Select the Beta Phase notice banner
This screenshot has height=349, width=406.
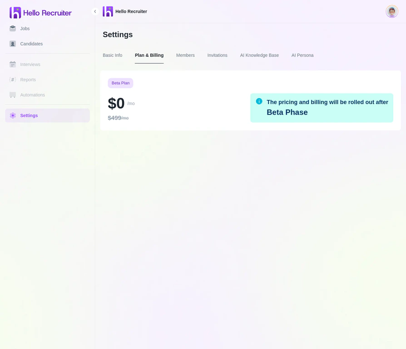tap(322, 108)
